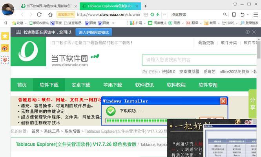Open the 游戏 games tool

pyautogui.click(x=228, y=23)
